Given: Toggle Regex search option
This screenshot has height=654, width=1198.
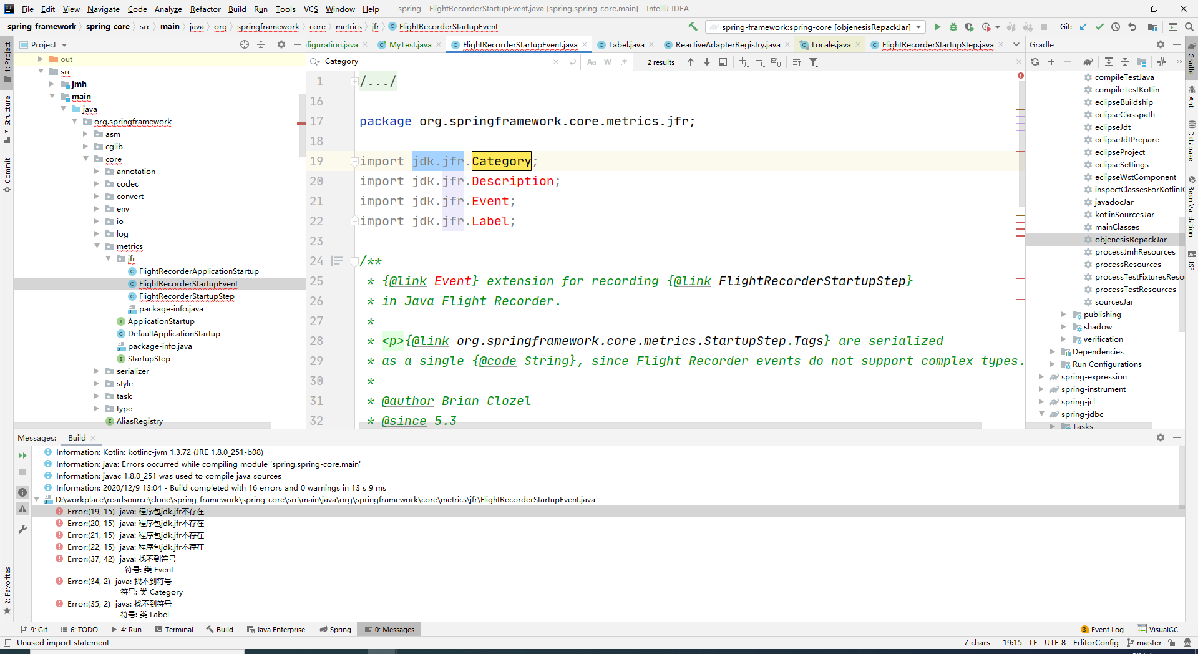Looking at the screenshot, I should point(624,62).
